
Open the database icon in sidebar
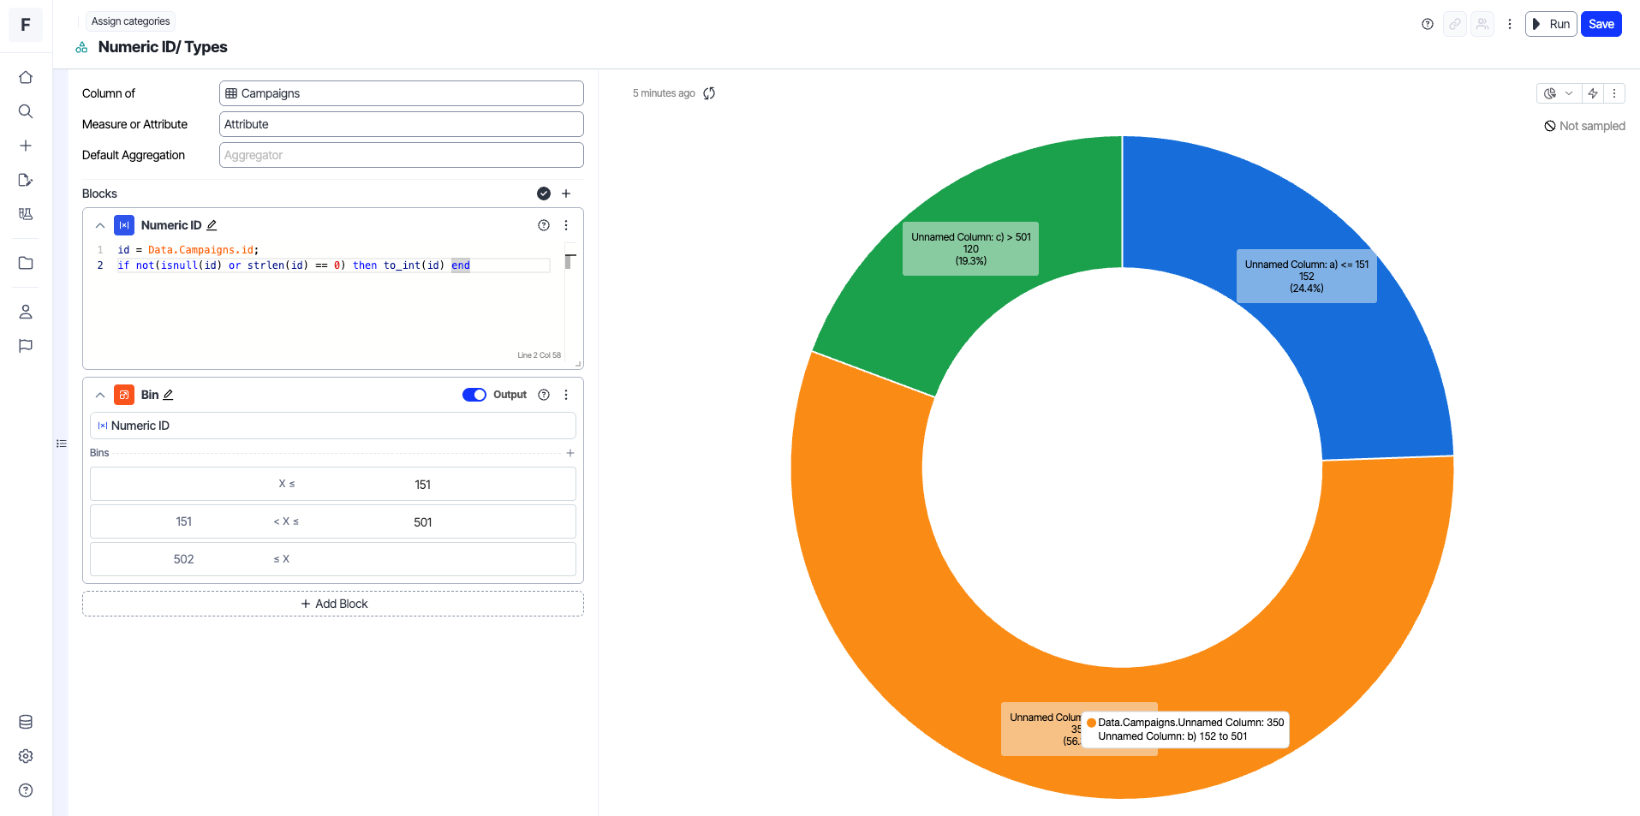pyautogui.click(x=26, y=722)
